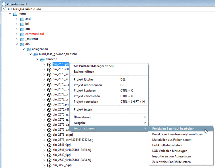The height and width of the screenshot is (168, 215).
Task: Select Projekt löschen menu entry
Action: coord(109,79)
